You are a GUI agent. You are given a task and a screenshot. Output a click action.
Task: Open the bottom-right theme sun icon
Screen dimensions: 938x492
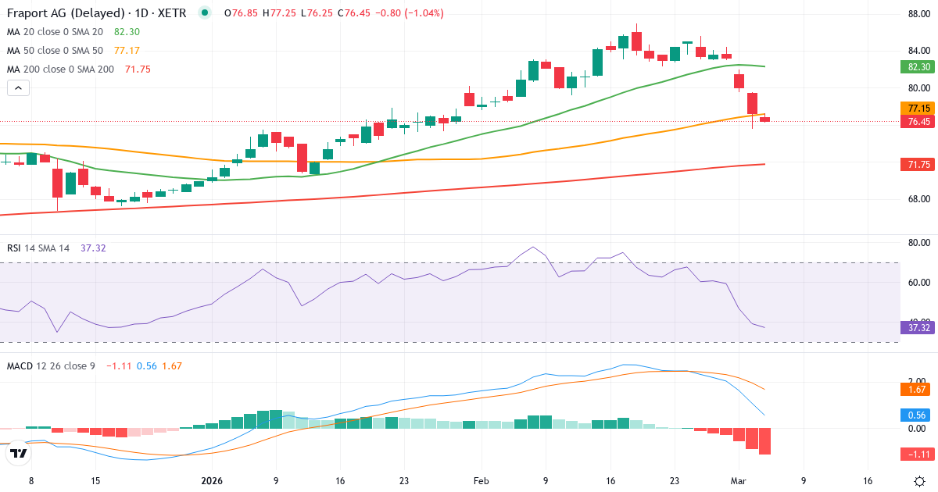(918, 482)
